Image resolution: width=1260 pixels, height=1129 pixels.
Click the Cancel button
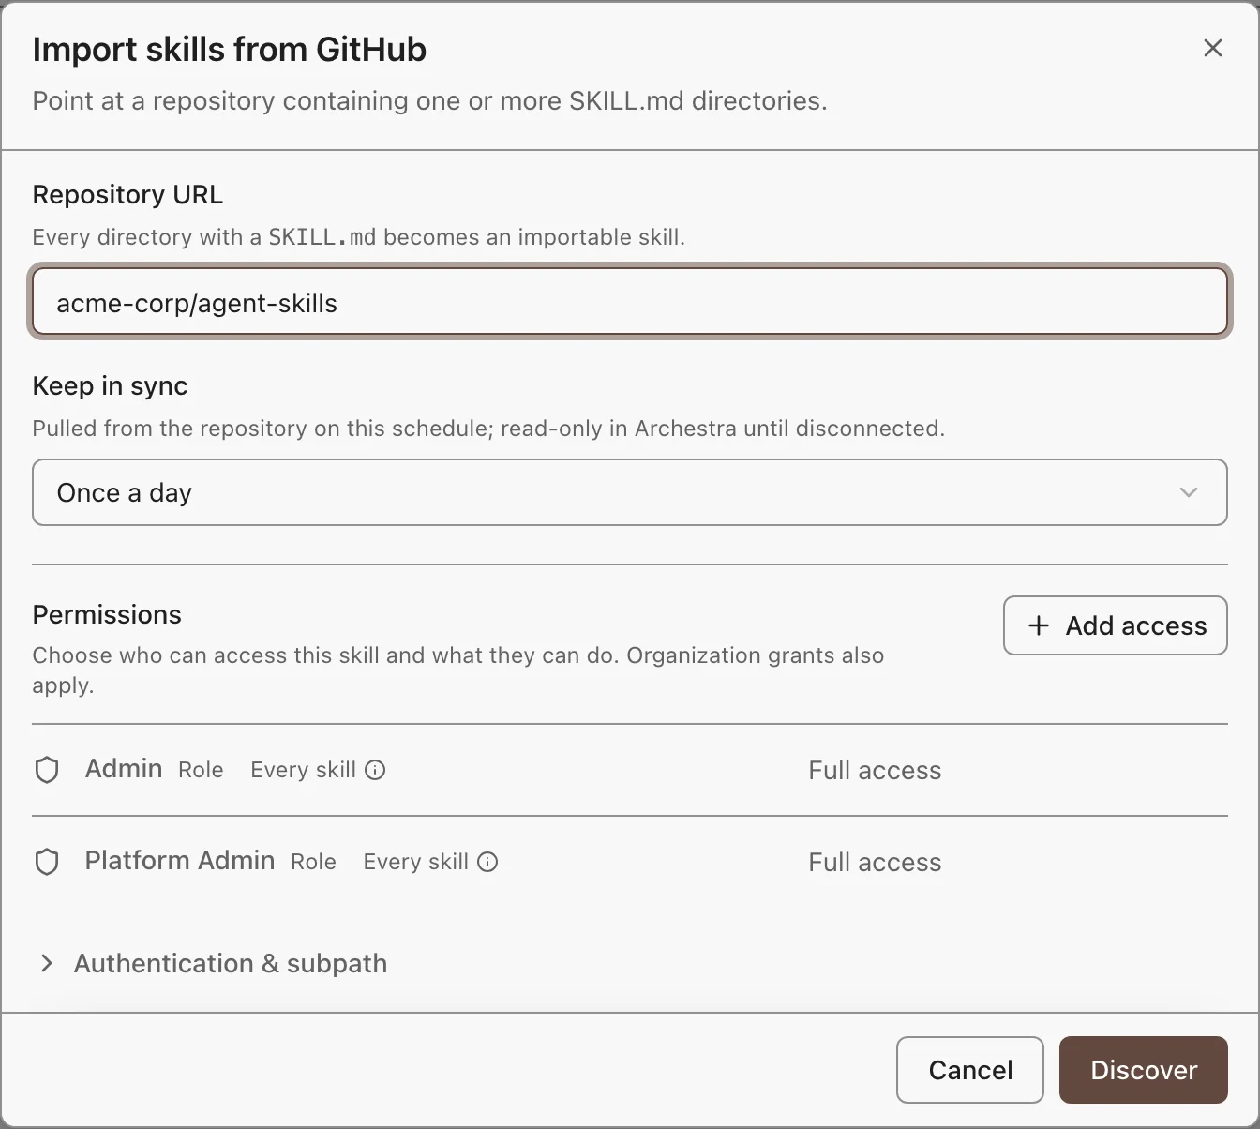(970, 1070)
